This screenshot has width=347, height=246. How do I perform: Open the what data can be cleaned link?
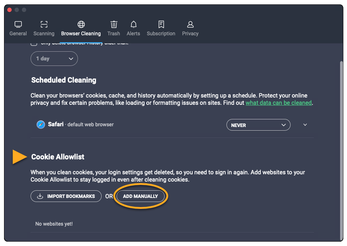[279, 103]
